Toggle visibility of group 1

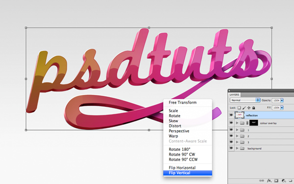click(x=231, y=130)
